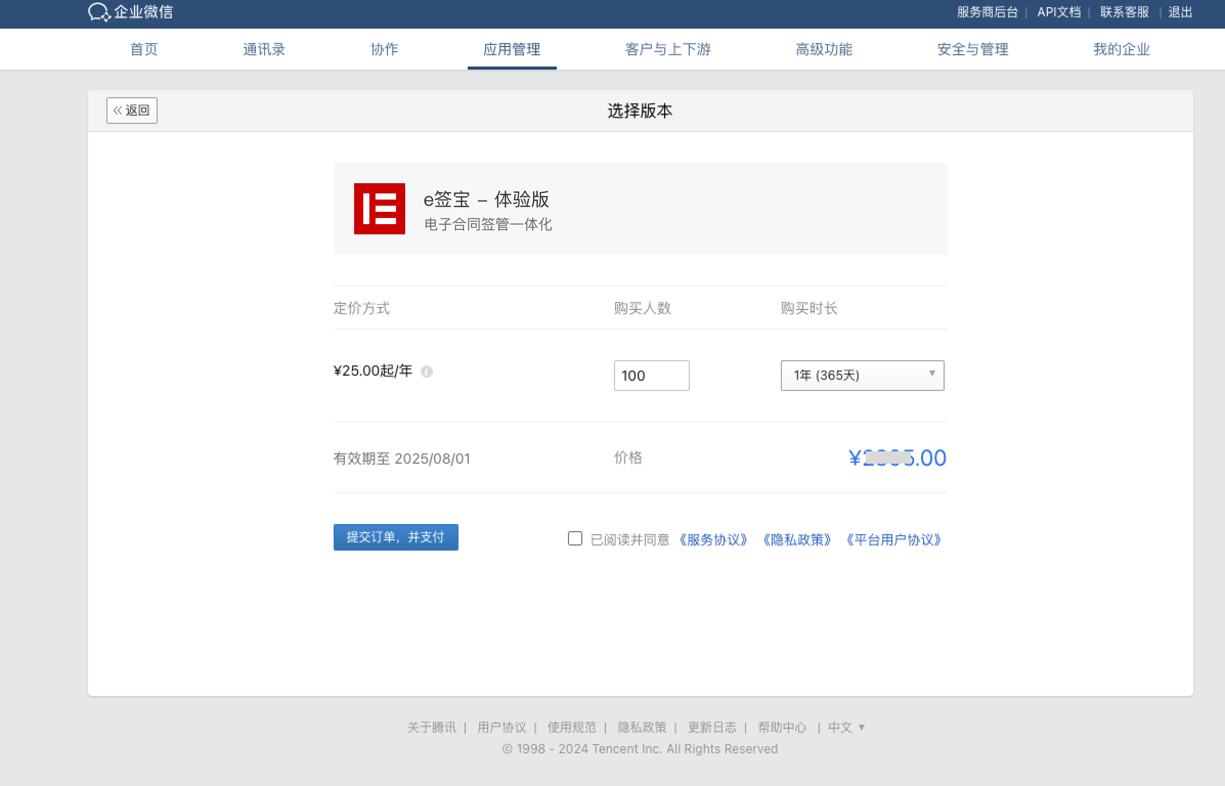
Task: Click the e签宝 red app logo
Action: (x=379, y=209)
